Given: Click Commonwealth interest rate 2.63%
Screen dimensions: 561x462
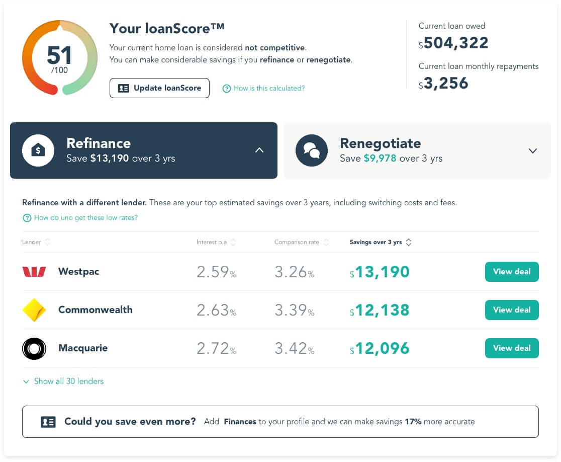Looking at the screenshot, I should click(217, 310).
